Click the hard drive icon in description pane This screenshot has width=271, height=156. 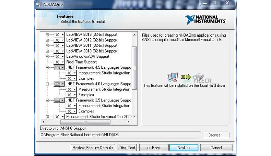199,77
